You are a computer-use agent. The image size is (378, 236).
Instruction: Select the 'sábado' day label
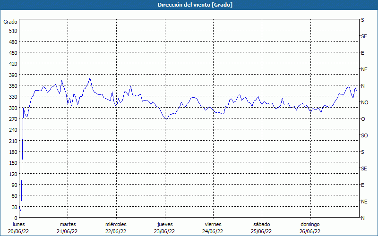tap(262, 224)
